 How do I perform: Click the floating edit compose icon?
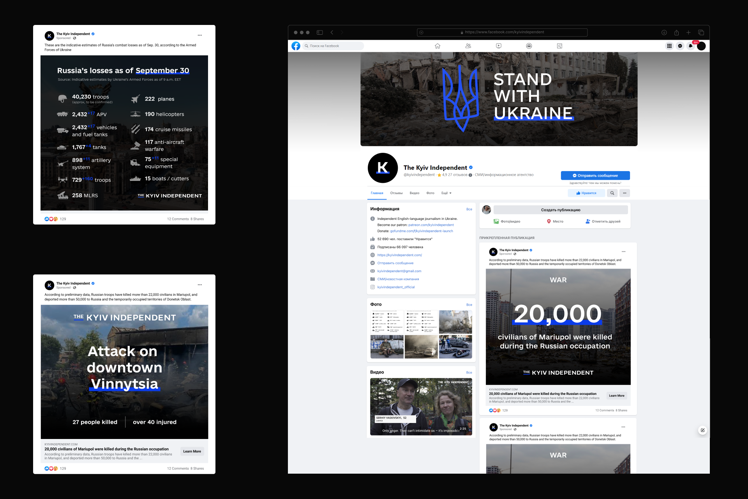pos(702,430)
